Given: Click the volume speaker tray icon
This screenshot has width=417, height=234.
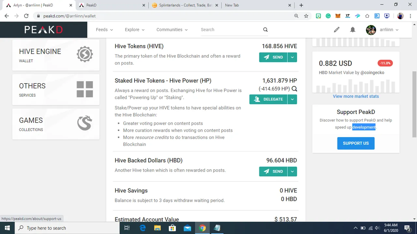Looking at the screenshot, I should 377,228.
